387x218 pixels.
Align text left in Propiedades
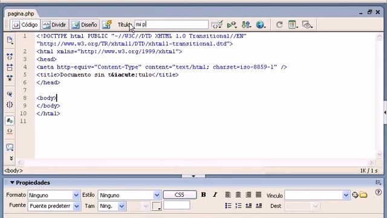pyautogui.click(x=228, y=195)
